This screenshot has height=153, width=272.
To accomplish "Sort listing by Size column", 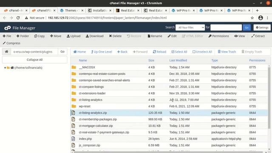I will [x=151, y=60].
